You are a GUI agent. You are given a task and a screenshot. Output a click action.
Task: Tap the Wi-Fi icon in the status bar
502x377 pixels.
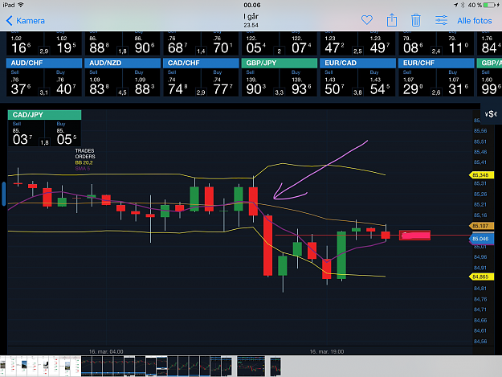(21, 5)
